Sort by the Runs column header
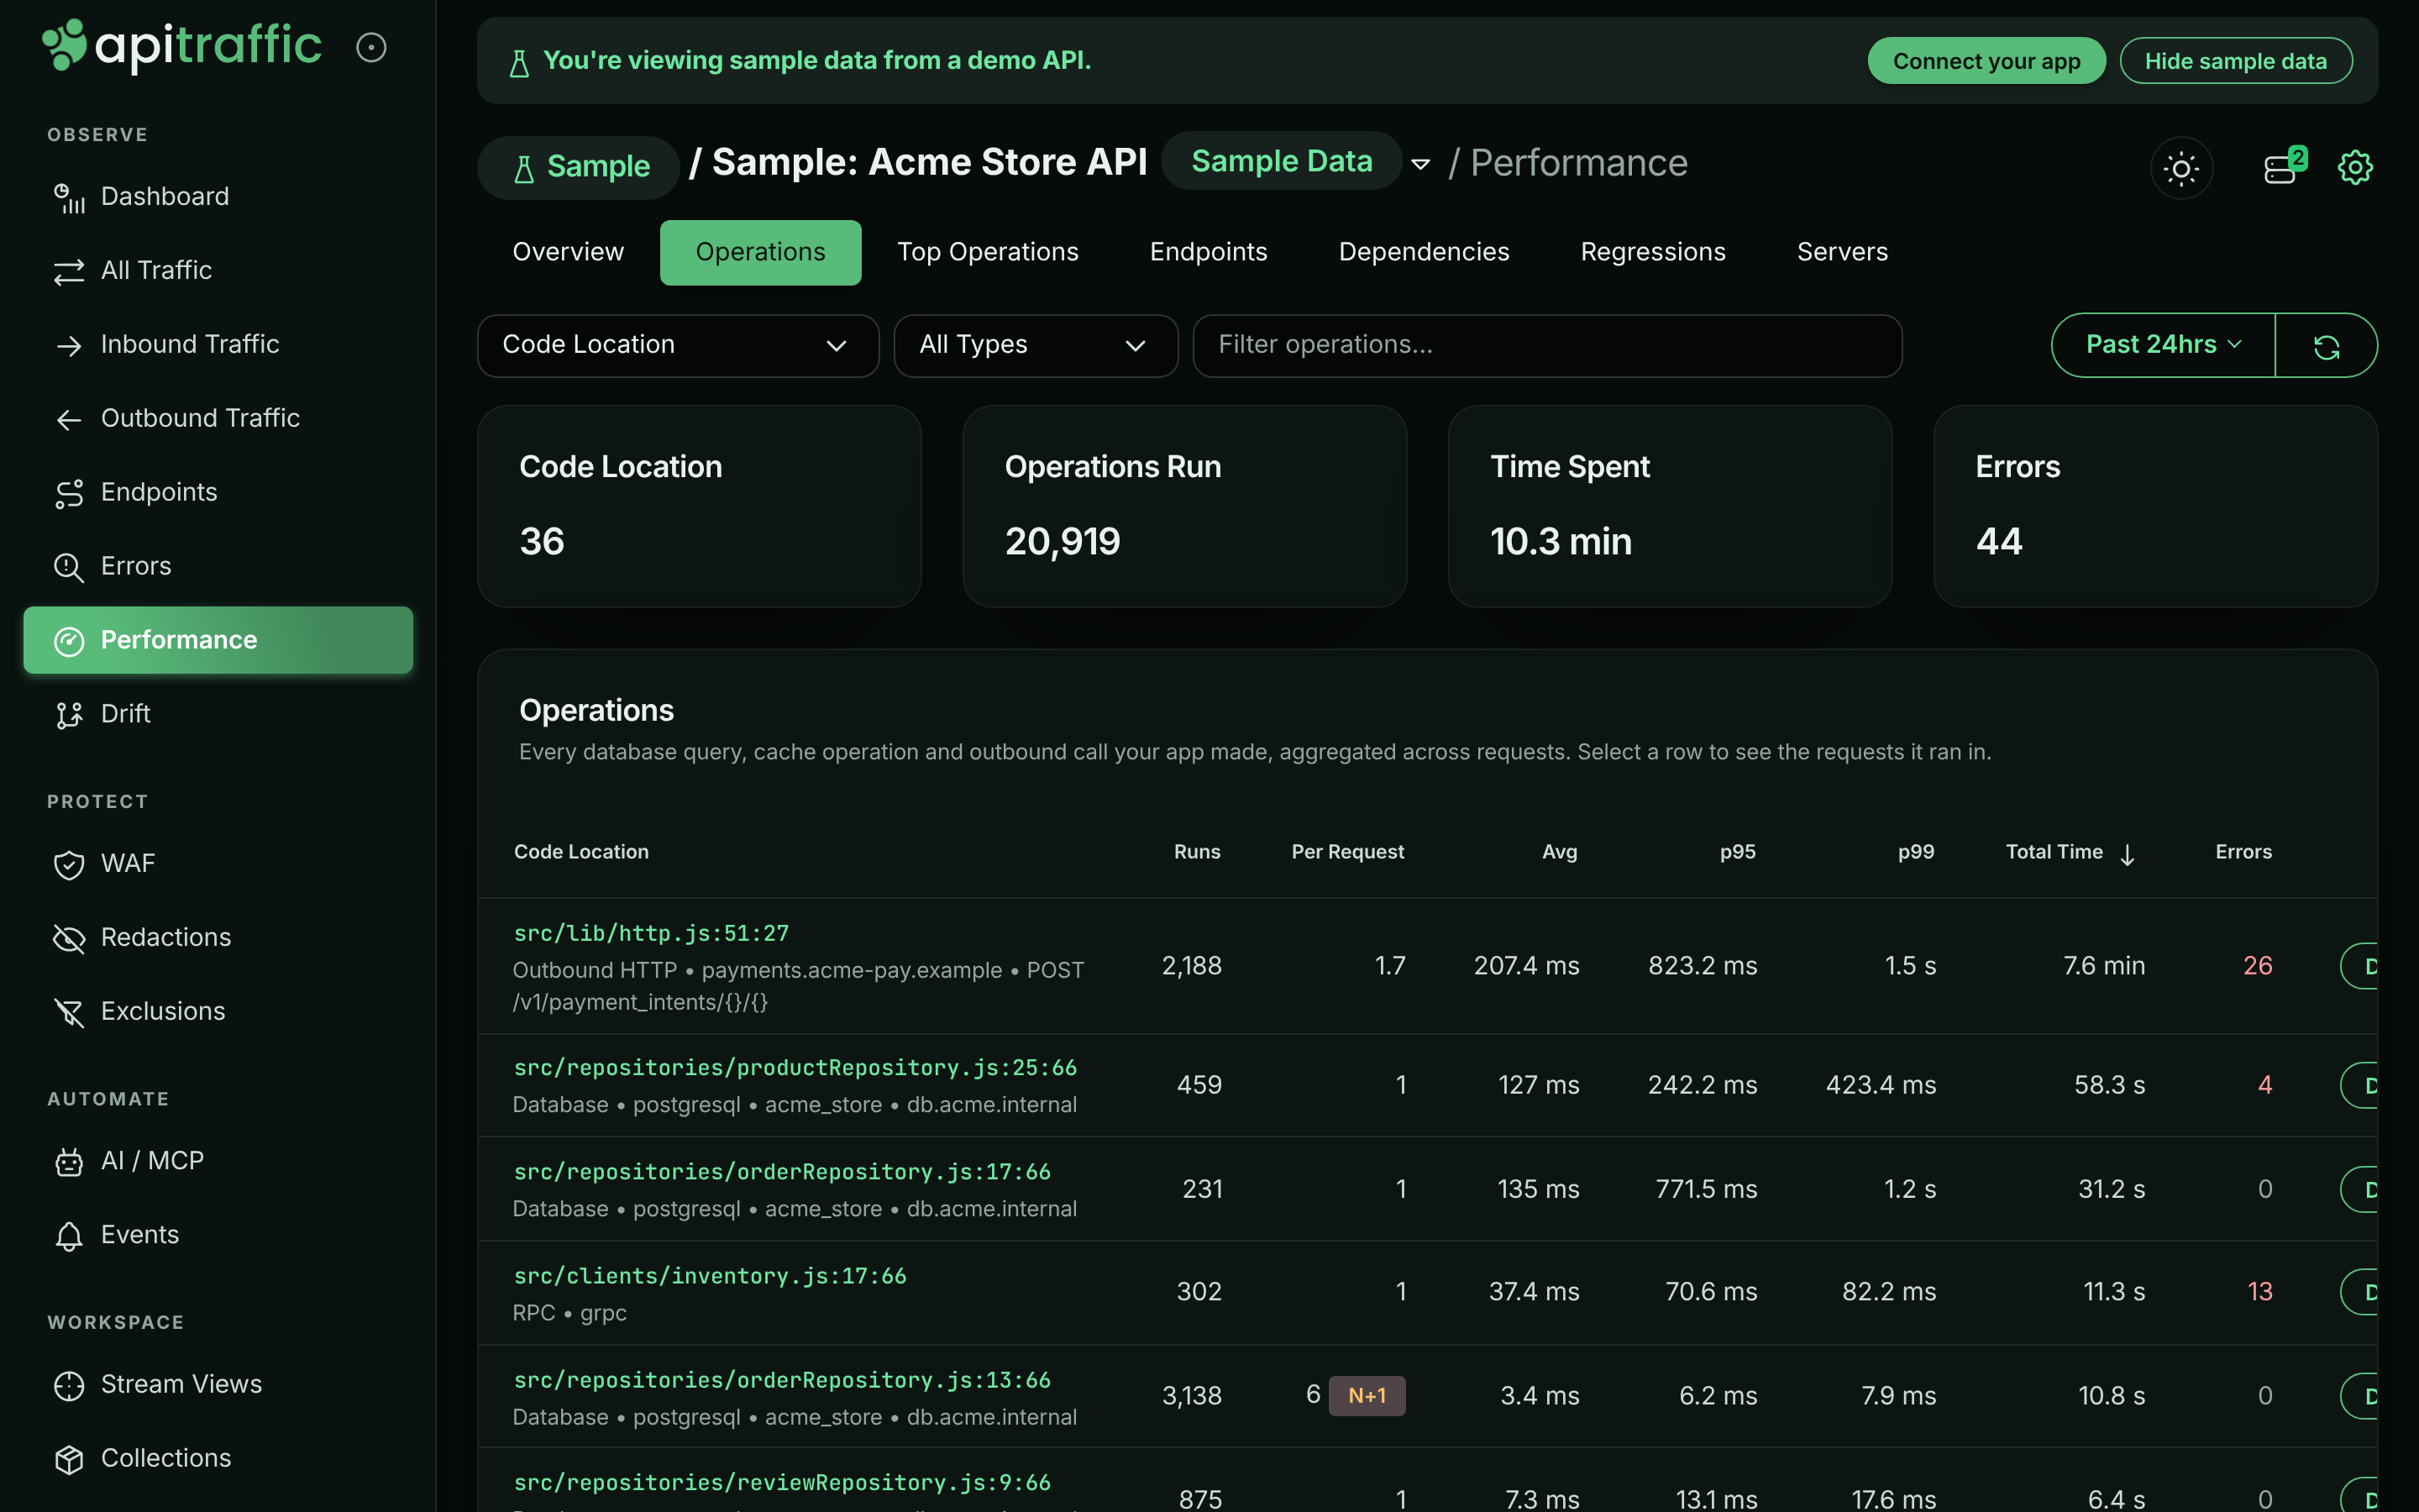The height and width of the screenshot is (1512, 2419). tap(1197, 852)
